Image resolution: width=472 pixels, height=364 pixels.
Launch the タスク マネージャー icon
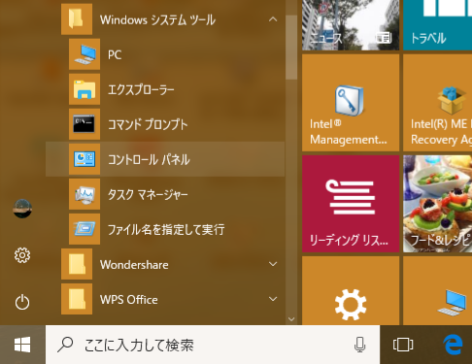click(x=84, y=194)
